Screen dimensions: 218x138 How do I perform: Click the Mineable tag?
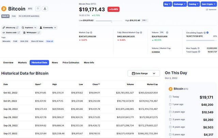pyautogui.click(x=6, y=41)
